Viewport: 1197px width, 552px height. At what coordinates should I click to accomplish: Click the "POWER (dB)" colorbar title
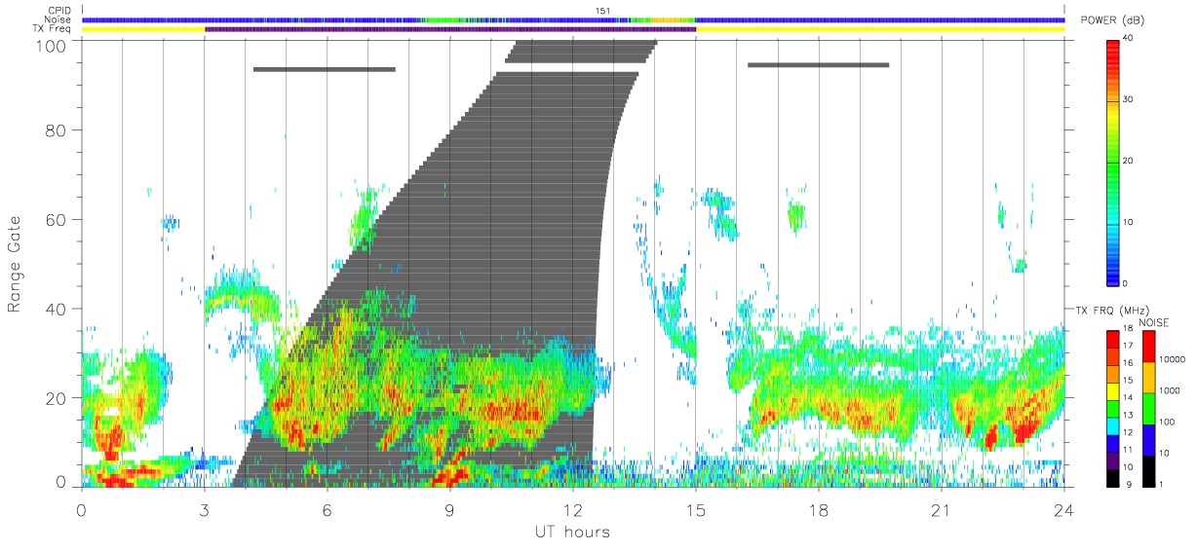tap(1113, 20)
